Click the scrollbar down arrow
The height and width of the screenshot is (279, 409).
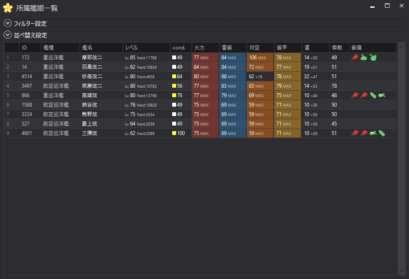coord(401,271)
